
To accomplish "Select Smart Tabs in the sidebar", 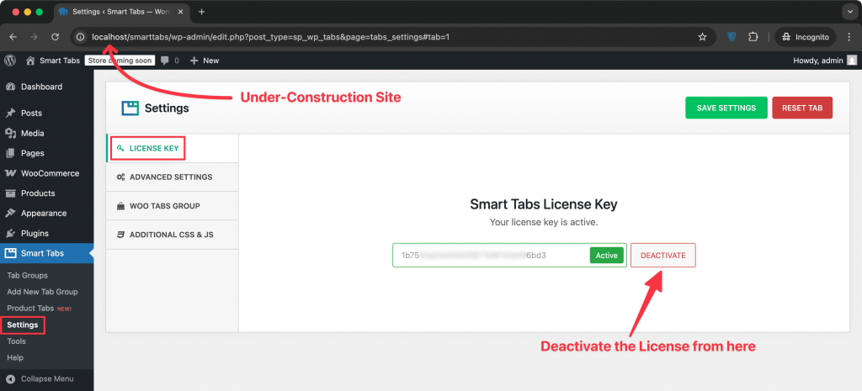I will [x=47, y=253].
